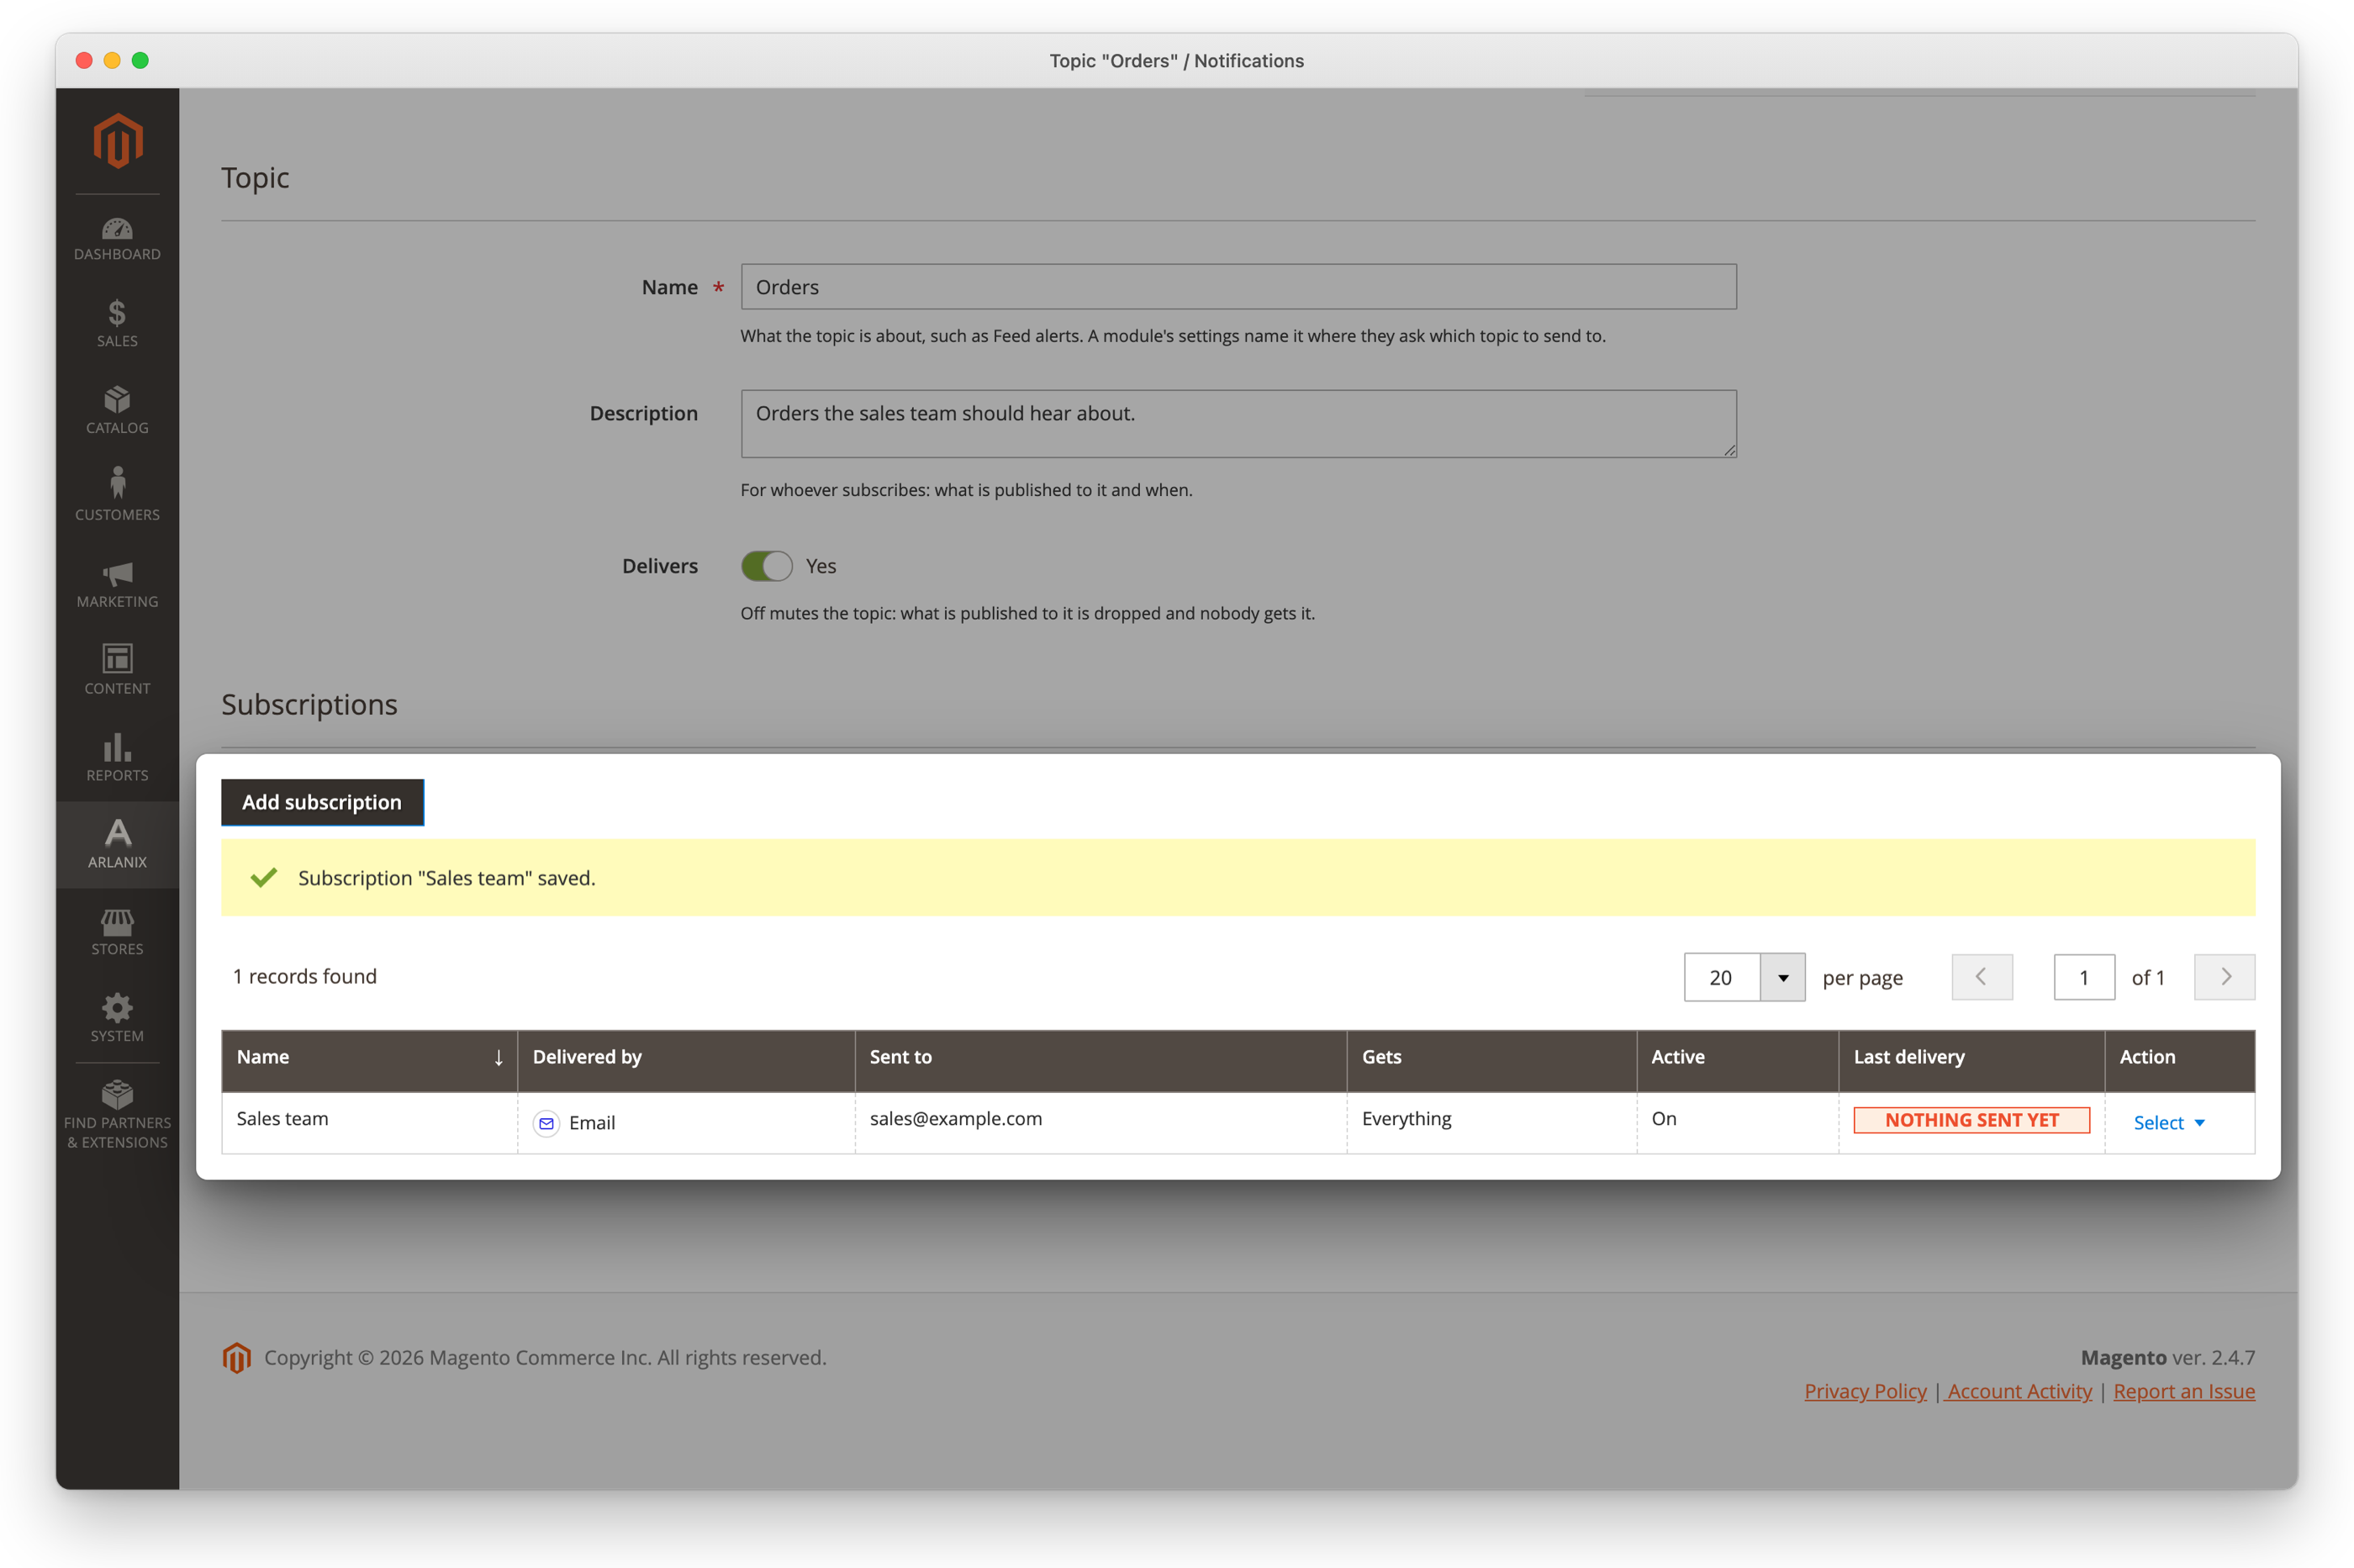Click the topic Name input field

tap(1238, 287)
